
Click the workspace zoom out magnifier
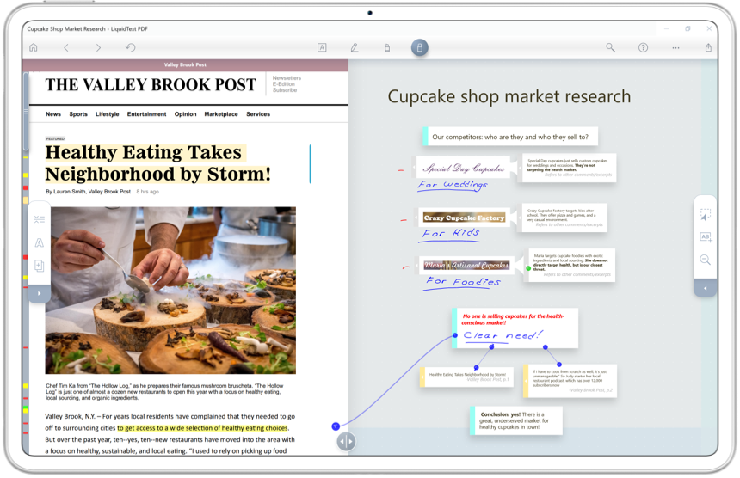pos(706,260)
